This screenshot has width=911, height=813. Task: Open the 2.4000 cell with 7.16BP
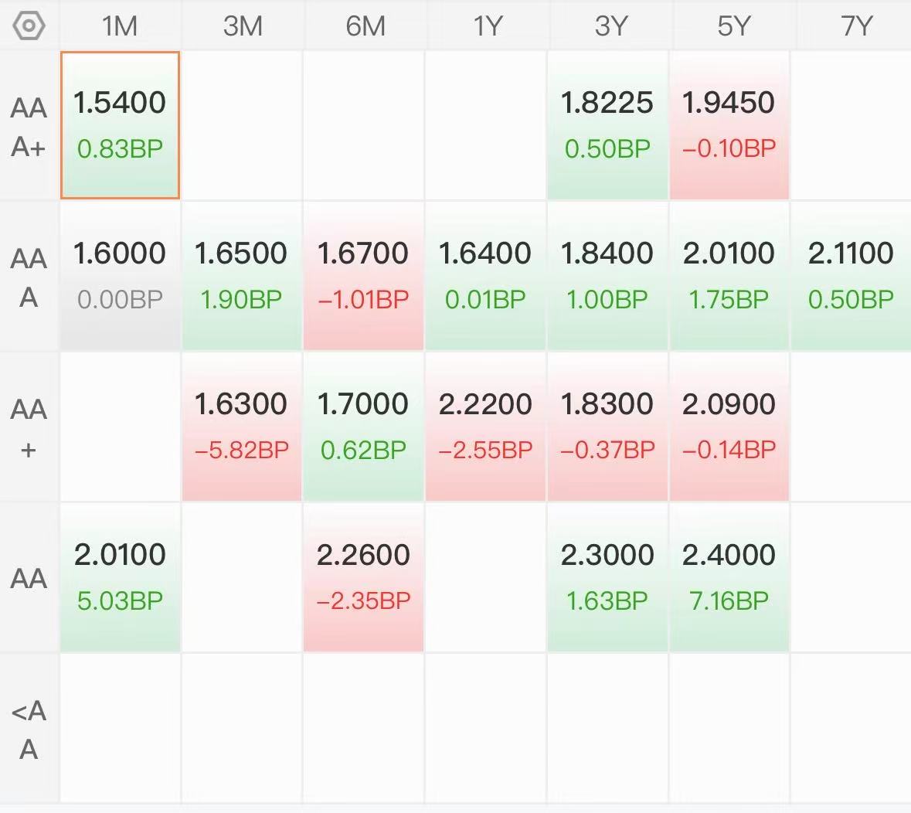[729, 577]
